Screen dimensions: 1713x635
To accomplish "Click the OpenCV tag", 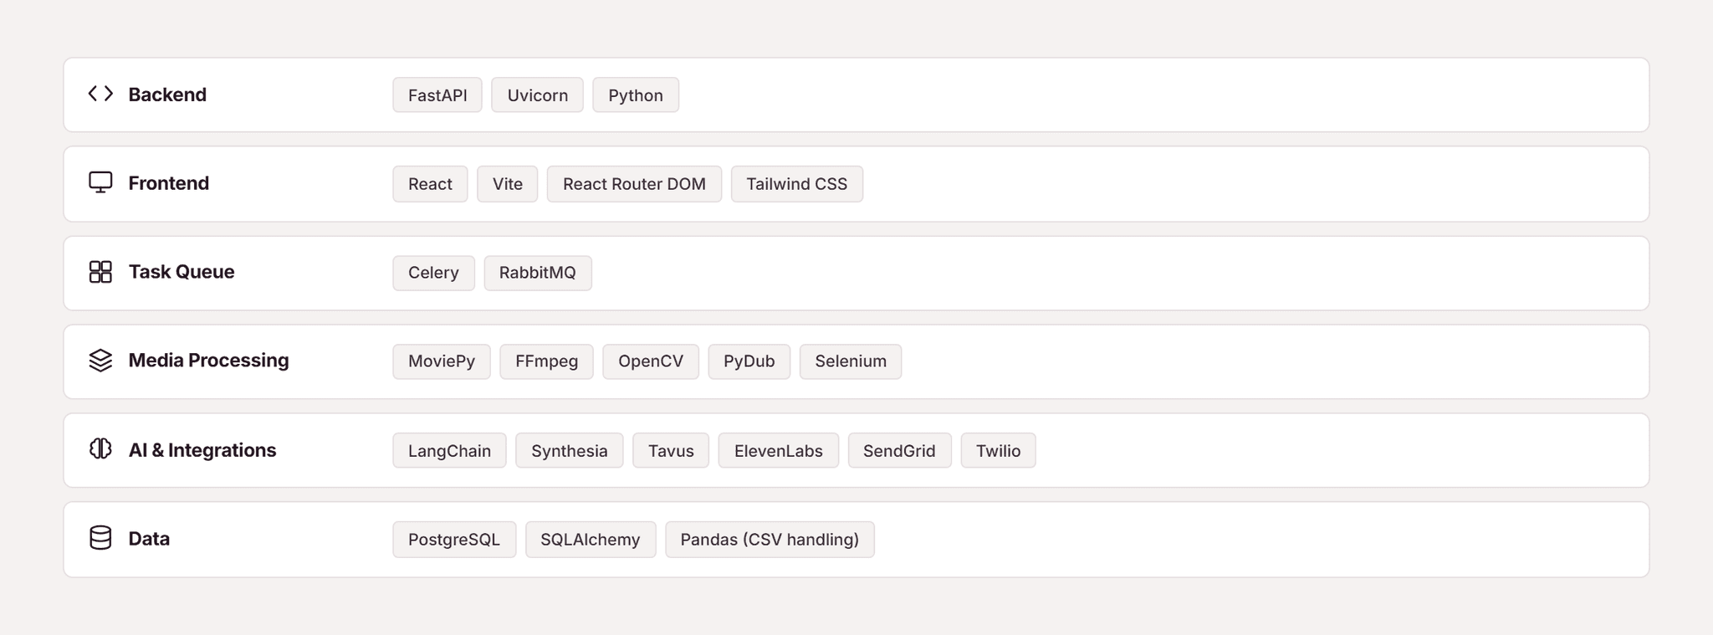I will [x=651, y=361].
